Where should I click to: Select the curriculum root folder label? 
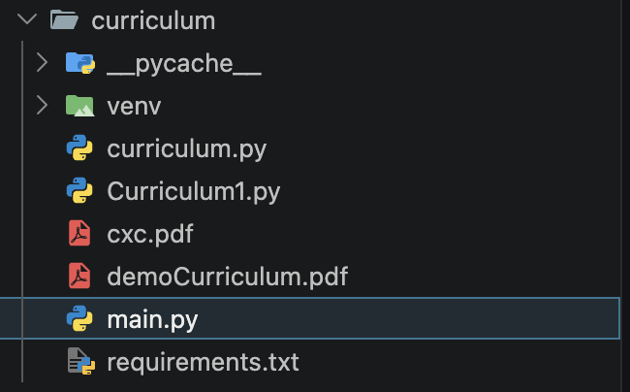click(x=153, y=20)
